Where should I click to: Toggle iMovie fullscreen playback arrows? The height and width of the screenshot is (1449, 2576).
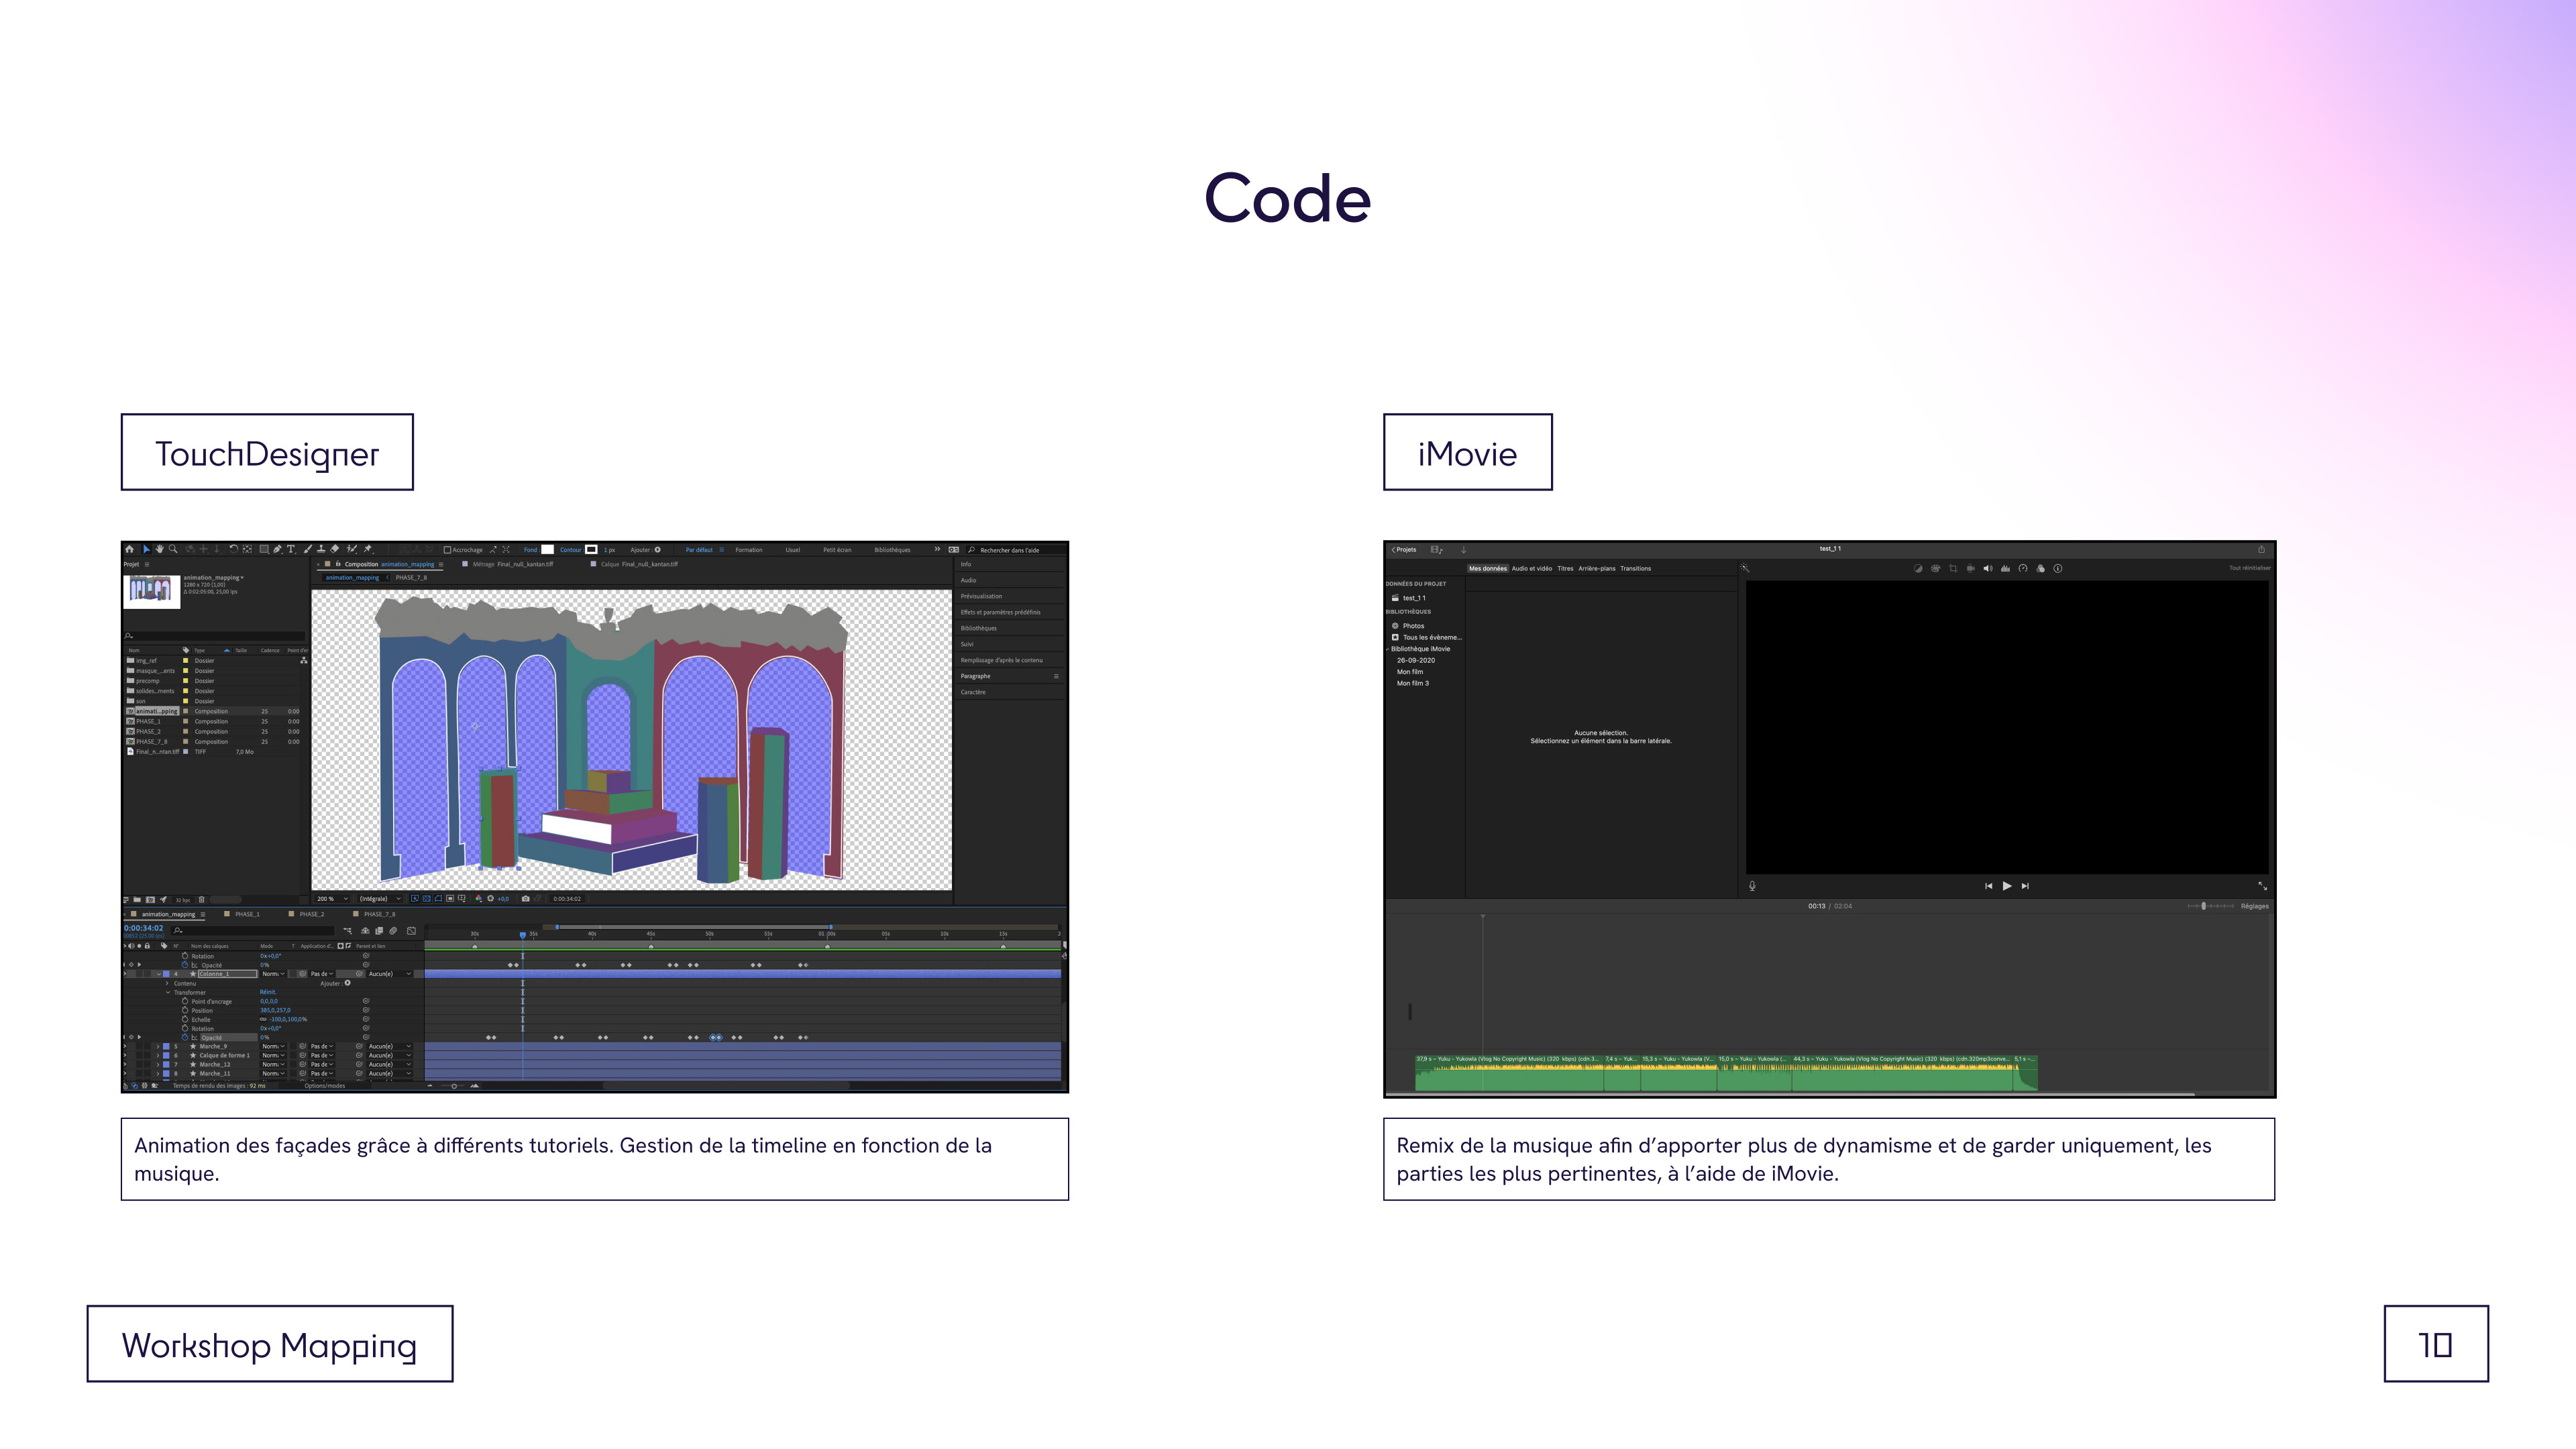2263,886
